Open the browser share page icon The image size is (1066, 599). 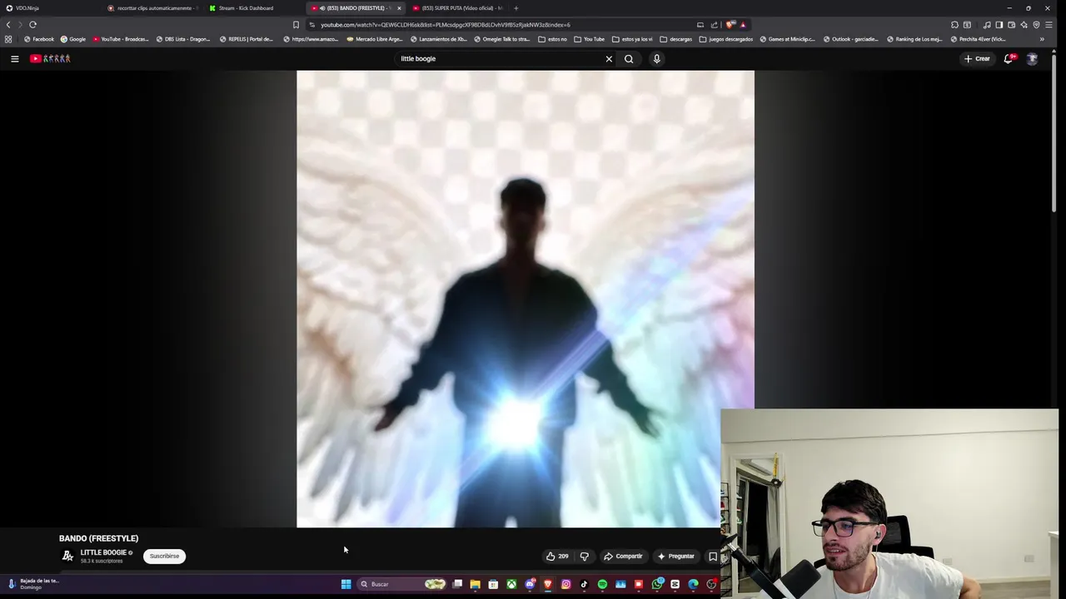pos(714,24)
